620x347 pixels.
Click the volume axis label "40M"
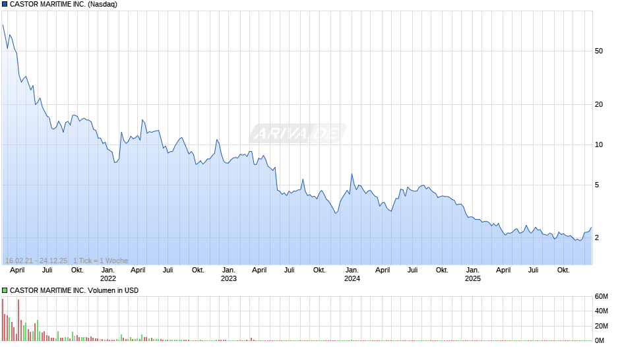coord(602,311)
